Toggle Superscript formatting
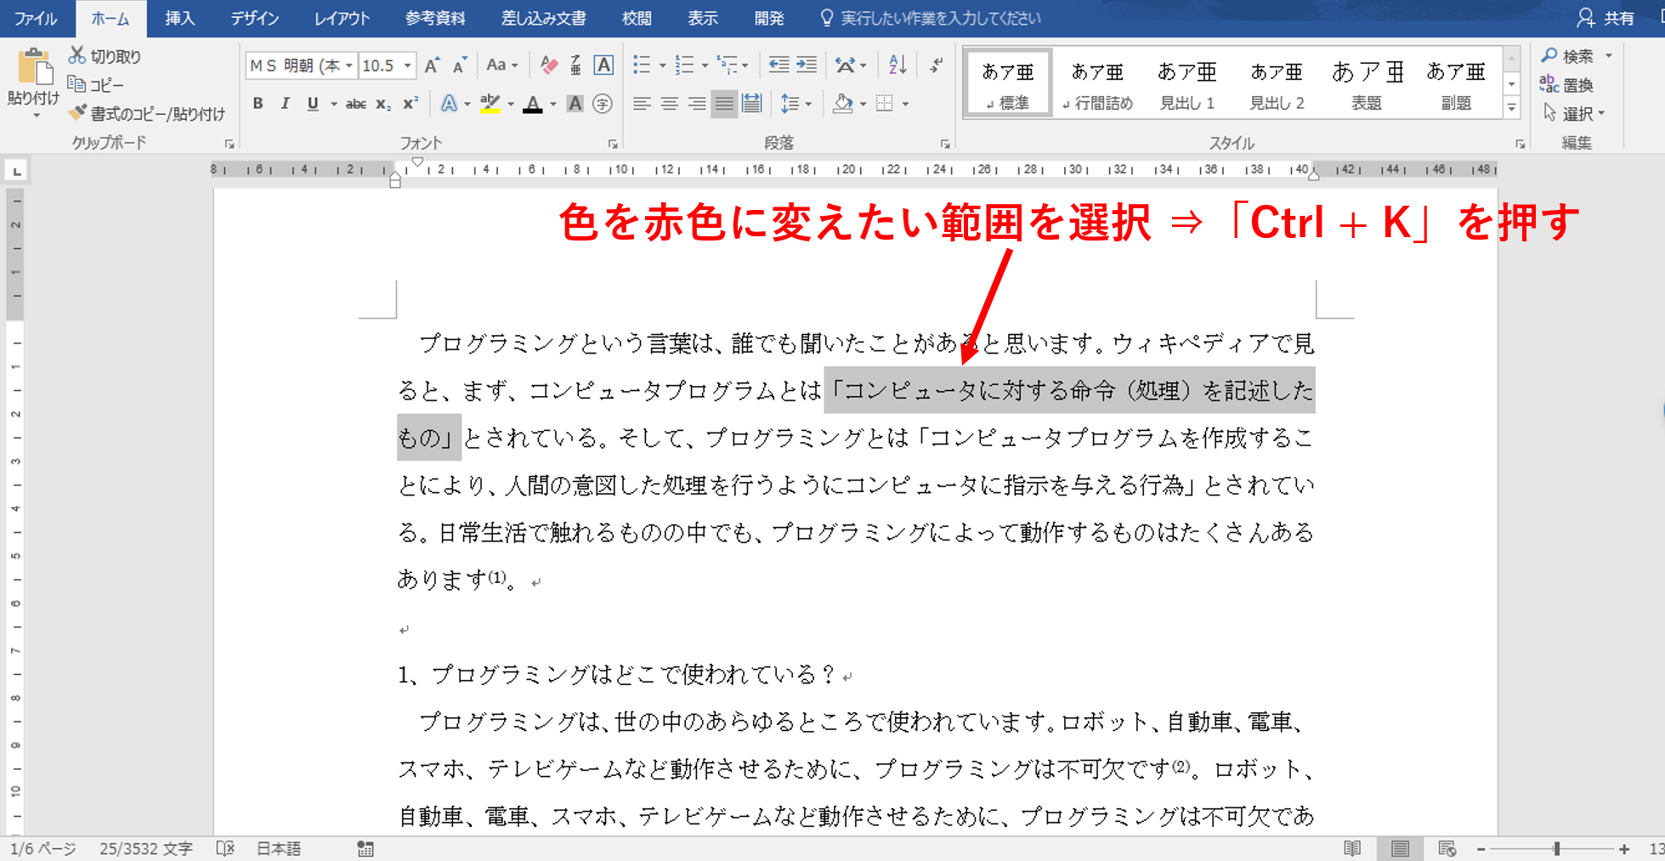Screen dimensions: 1665x861 411,104
